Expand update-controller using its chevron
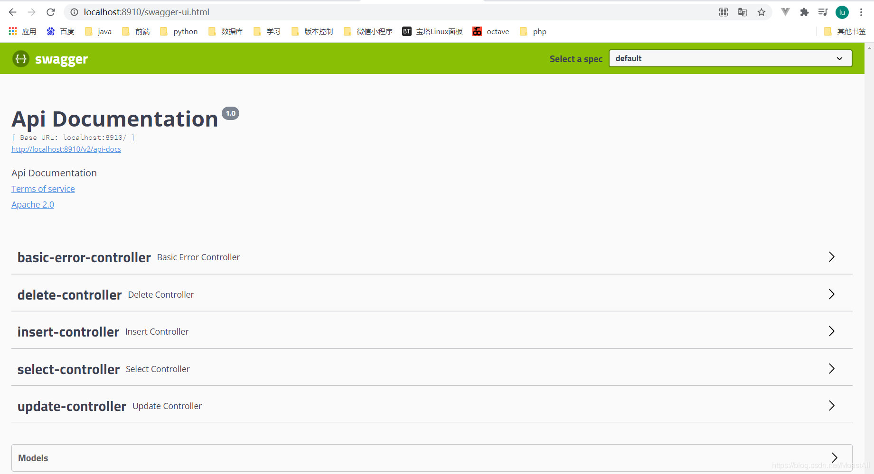Image resolution: width=874 pixels, height=474 pixels. tap(832, 406)
